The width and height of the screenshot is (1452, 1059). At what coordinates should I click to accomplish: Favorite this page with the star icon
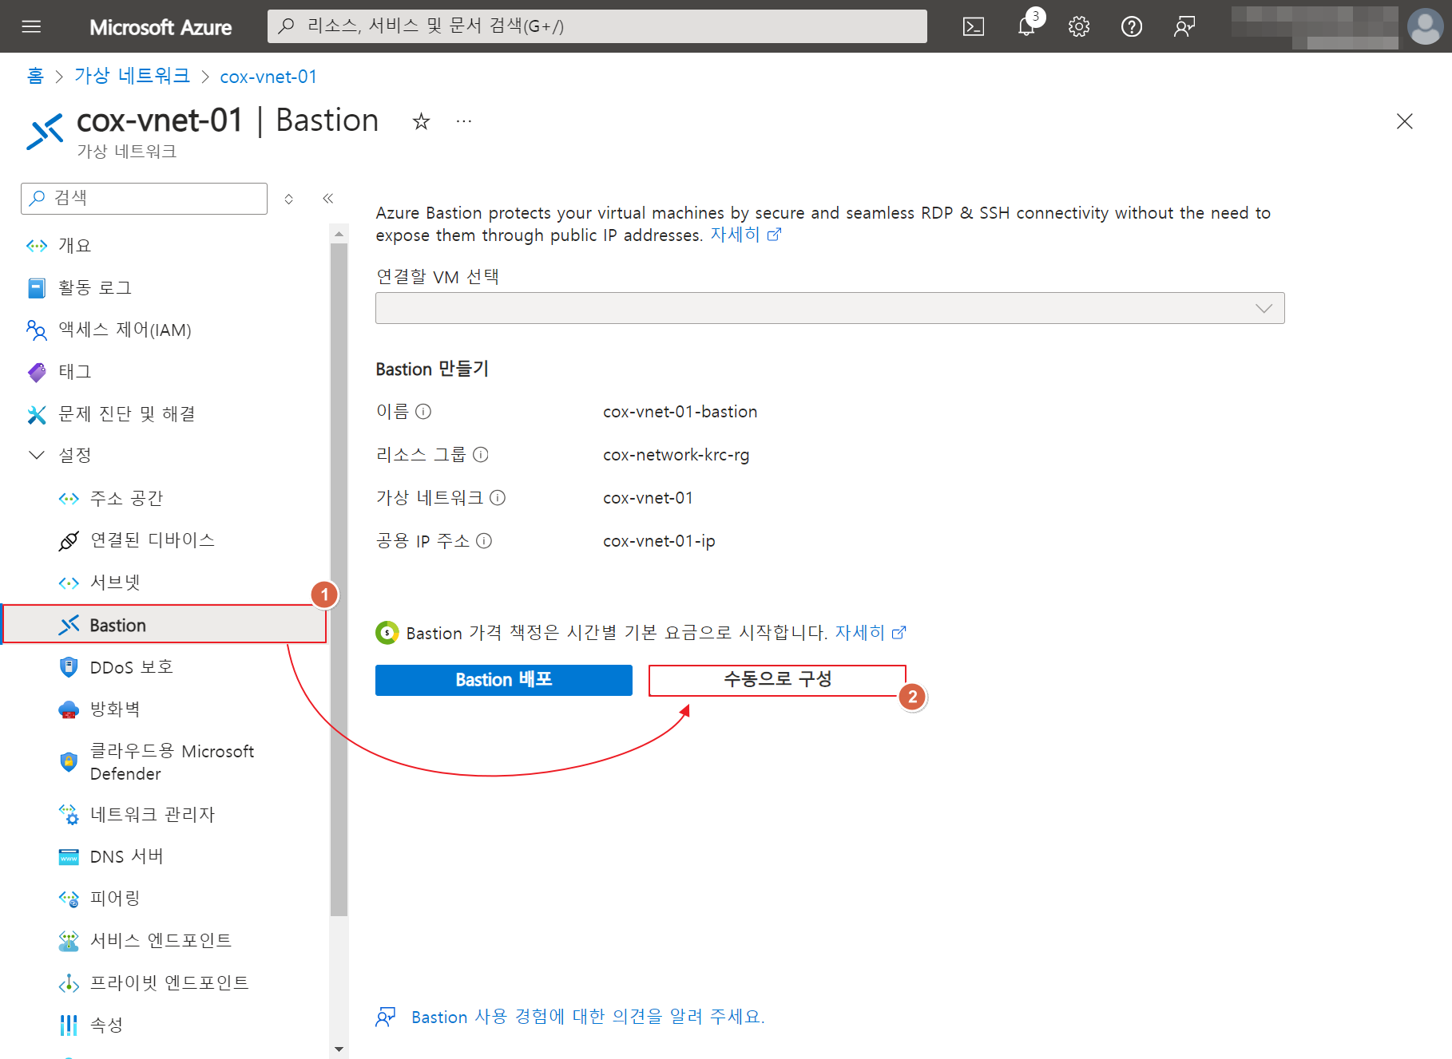(x=421, y=121)
